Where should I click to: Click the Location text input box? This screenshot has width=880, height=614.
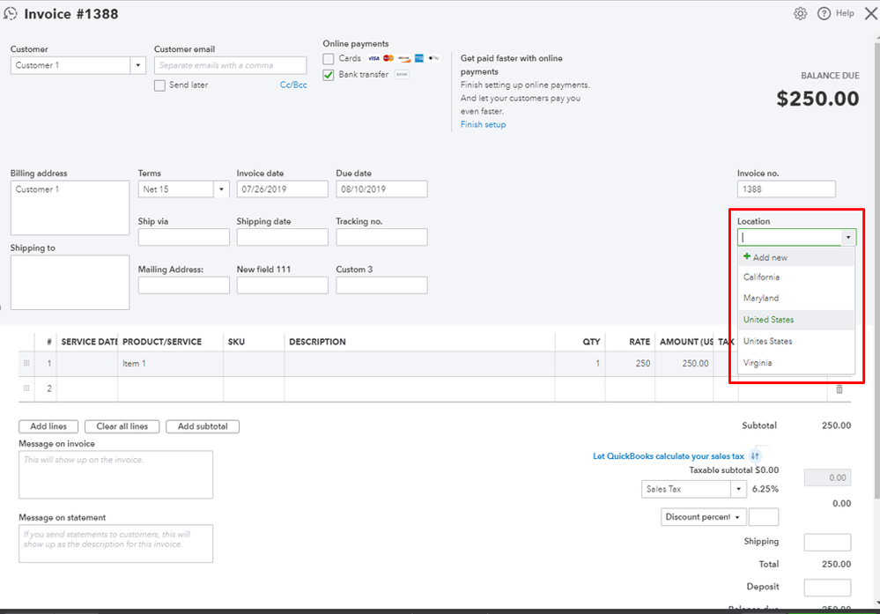789,237
